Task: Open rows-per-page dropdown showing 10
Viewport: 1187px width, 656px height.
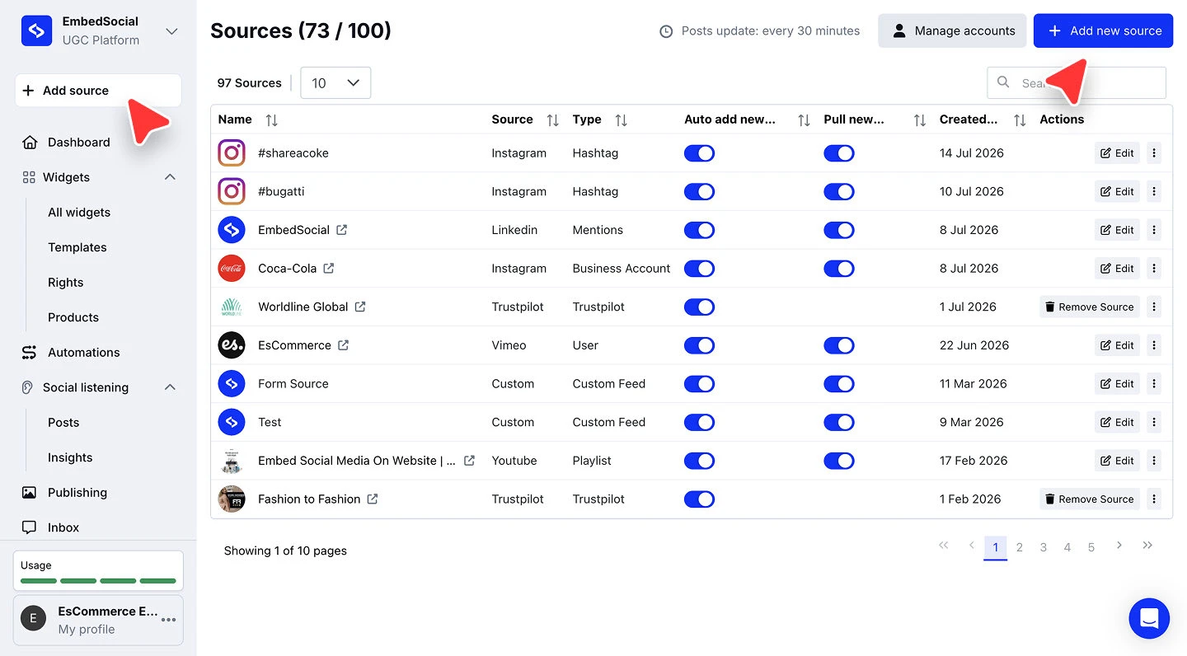Action: 335,82
